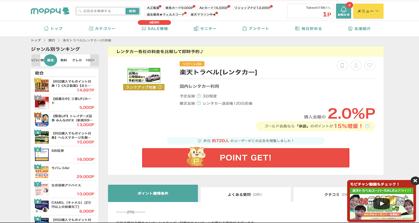Click the help icon beside 確定反映
Image resolution: width=419 pixels, height=223 pixels.
click(199, 103)
